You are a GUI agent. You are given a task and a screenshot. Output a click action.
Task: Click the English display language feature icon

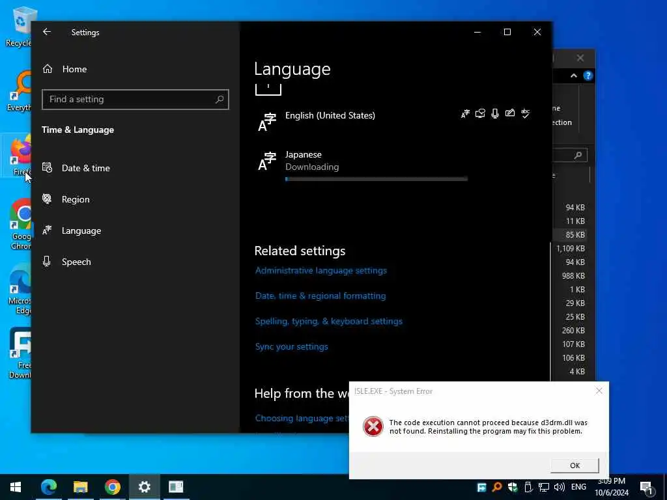click(465, 113)
